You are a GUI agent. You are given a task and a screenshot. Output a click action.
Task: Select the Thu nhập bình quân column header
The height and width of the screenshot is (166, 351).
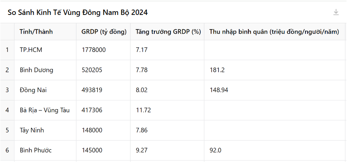[x=275, y=32]
